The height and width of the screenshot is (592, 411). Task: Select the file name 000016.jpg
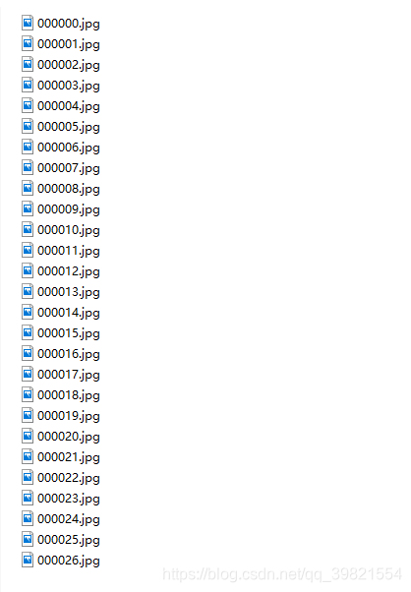(69, 354)
